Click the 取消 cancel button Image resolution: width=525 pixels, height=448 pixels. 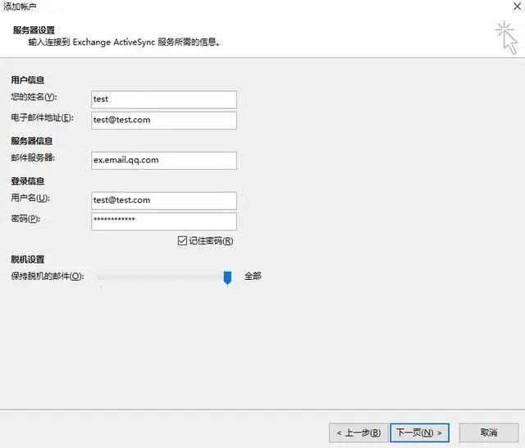tap(489, 432)
